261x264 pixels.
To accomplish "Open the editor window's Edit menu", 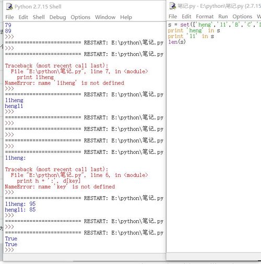I will (186, 17).
